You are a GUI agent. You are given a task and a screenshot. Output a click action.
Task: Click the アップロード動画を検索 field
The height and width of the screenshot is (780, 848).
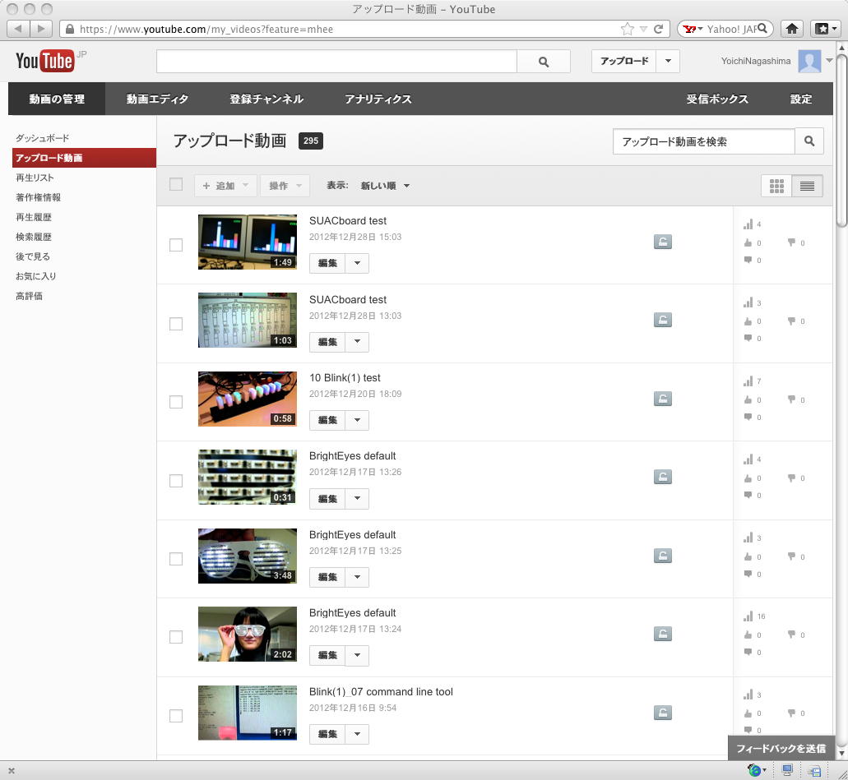click(x=703, y=141)
